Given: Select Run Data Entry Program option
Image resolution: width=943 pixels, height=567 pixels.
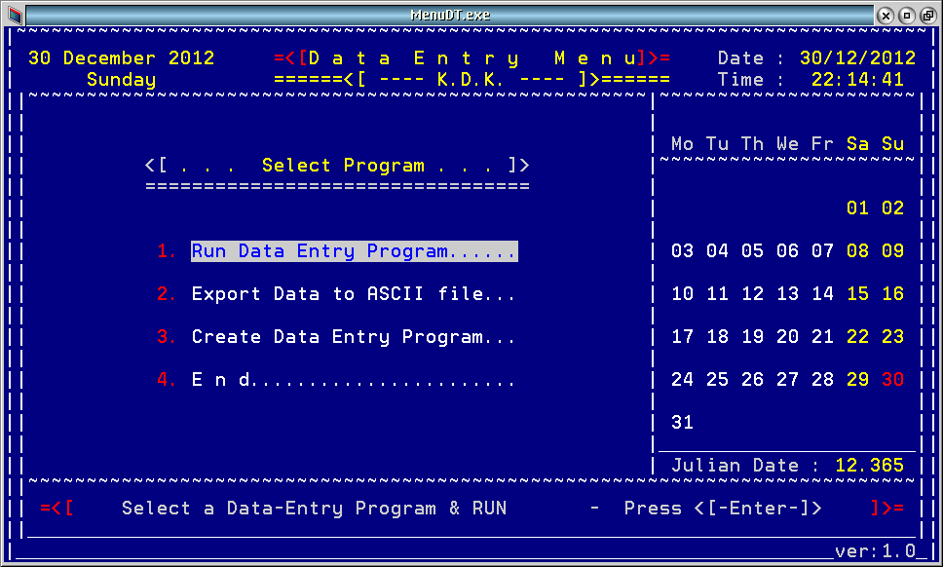Looking at the screenshot, I should [354, 251].
